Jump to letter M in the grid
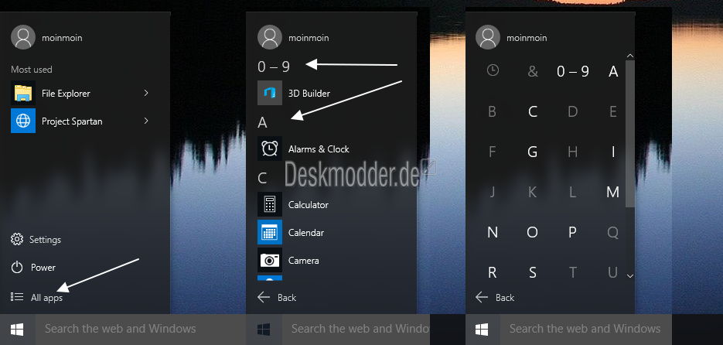The width and height of the screenshot is (723, 345). click(x=612, y=192)
